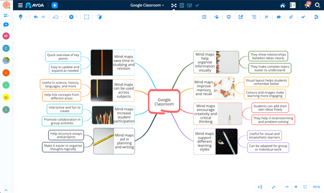Switch to mind map view tab
The width and height of the screenshot is (324, 193).
tap(174, 5)
